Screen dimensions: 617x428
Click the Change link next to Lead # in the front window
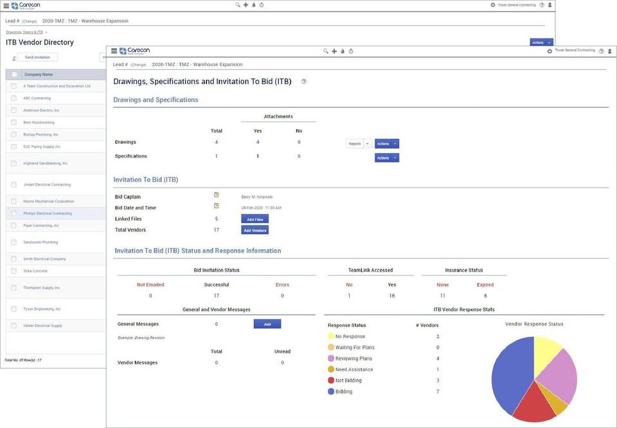coord(138,65)
